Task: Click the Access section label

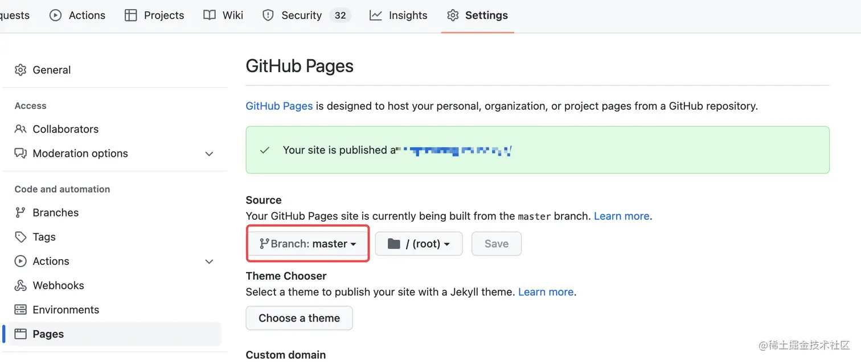Action: pyautogui.click(x=31, y=106)
